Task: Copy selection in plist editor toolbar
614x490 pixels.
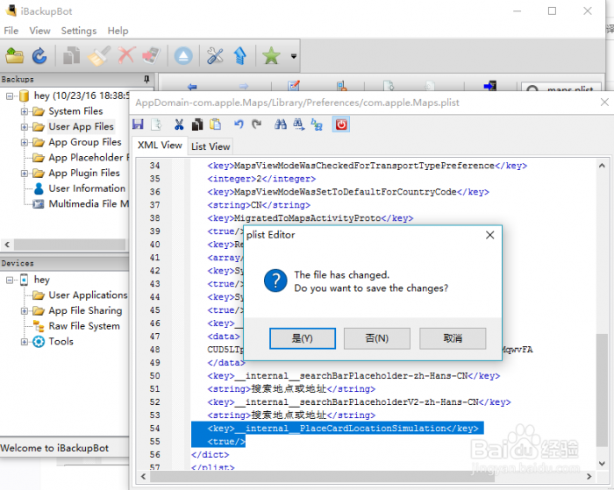Action: 197,124
